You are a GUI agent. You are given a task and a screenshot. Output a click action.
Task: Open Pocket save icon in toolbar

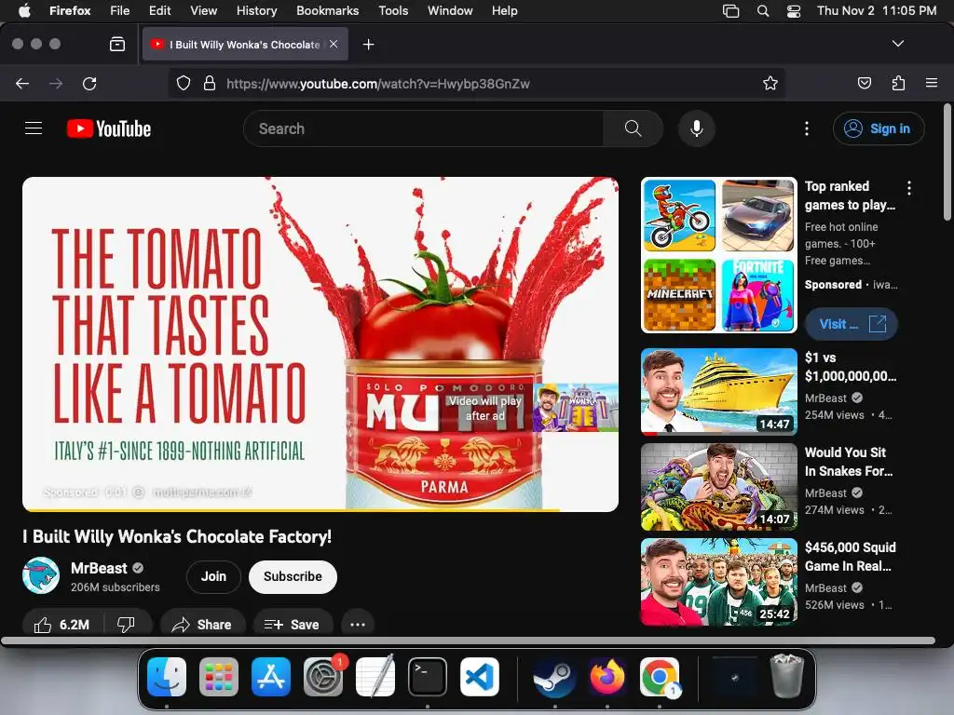click(864, 83)
